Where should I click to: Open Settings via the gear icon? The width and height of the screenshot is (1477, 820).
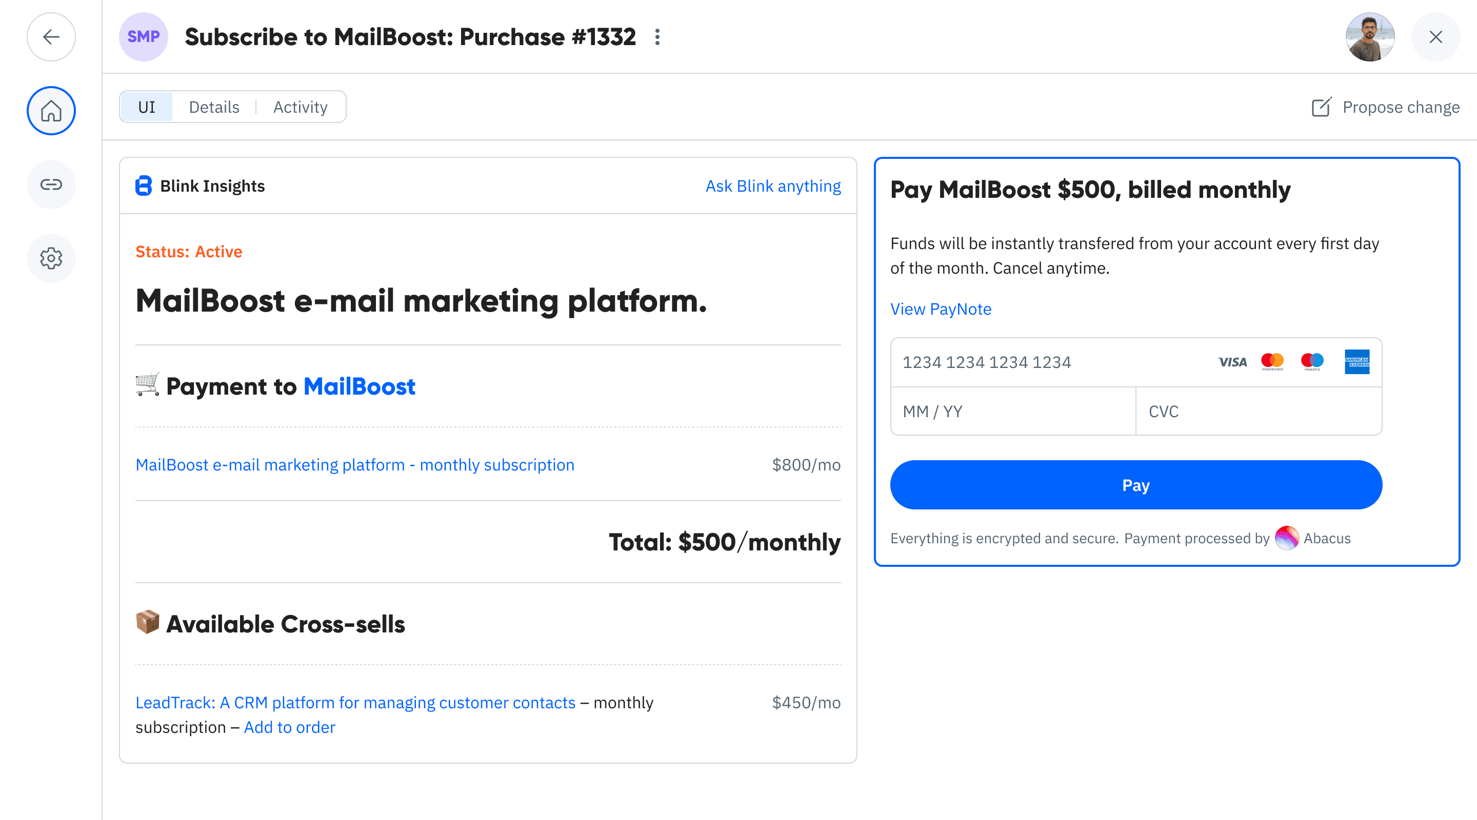pyautogui.click(x=51, y=258)
